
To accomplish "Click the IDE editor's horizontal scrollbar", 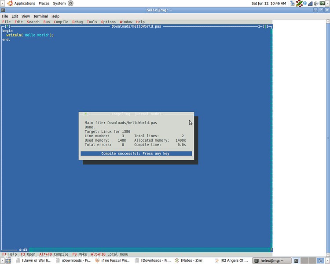I will (150, 250).
